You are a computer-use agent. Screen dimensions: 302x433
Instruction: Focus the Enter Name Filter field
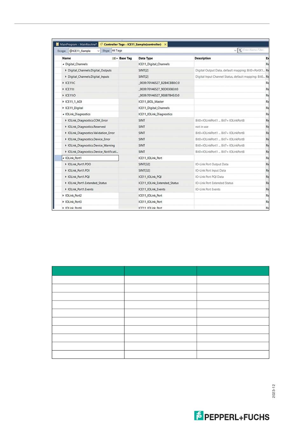(x=255, y=50)
